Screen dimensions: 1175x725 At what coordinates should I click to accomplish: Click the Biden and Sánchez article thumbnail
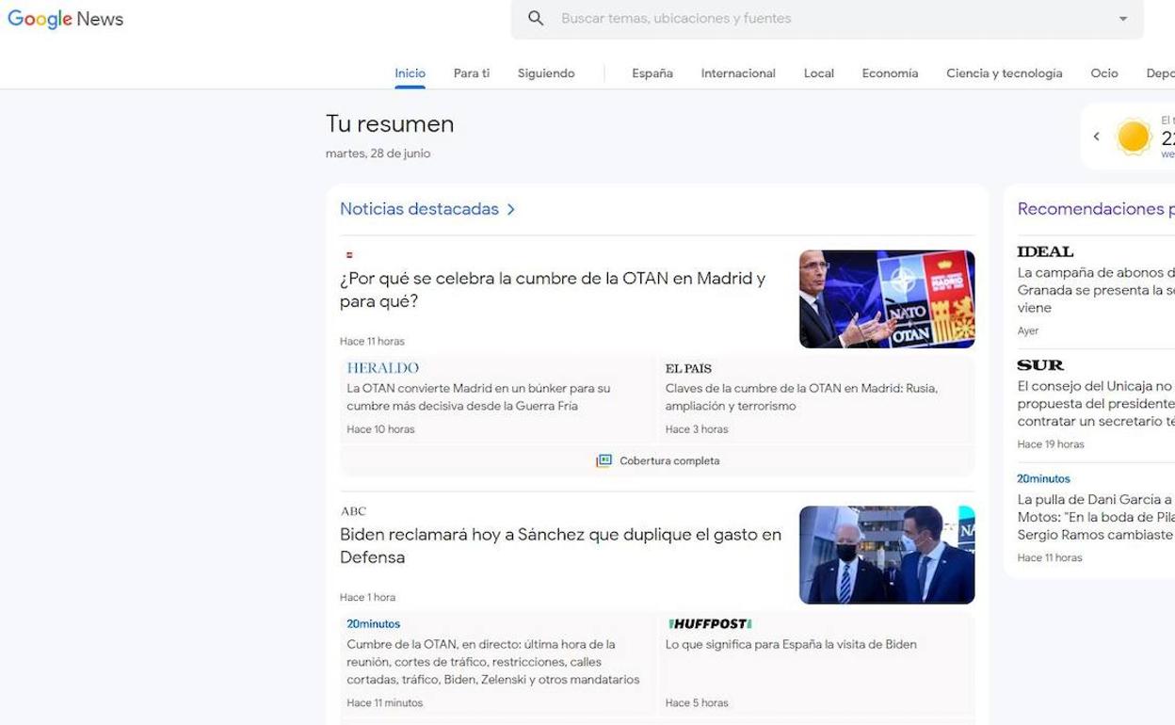pyautogui.click(x=887, y=556)
